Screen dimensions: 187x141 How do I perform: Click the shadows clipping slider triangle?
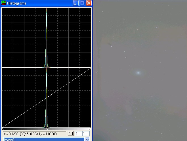pyautogui.click(x=3, y=129)
